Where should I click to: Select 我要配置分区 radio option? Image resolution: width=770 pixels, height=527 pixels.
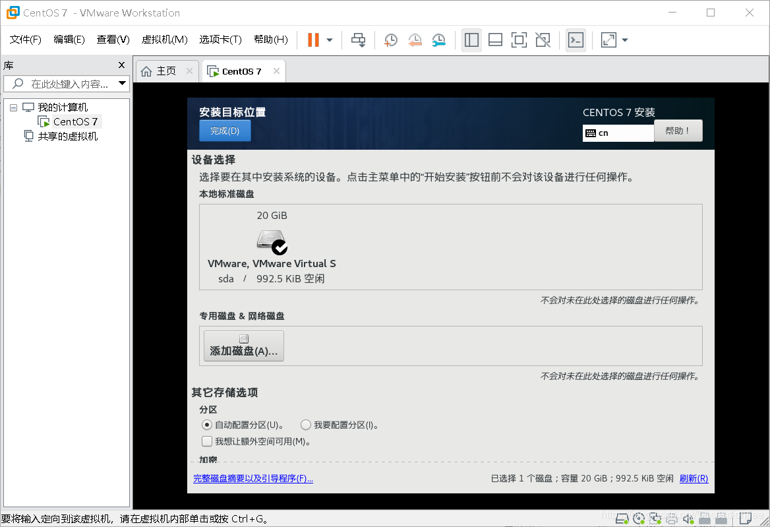(305, 425)
